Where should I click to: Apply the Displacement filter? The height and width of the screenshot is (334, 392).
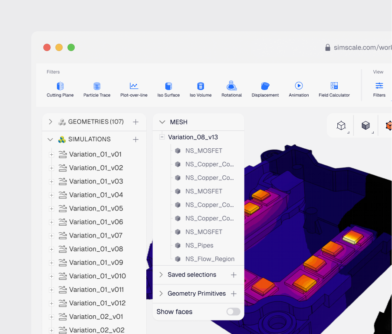[x=265, y=90]
